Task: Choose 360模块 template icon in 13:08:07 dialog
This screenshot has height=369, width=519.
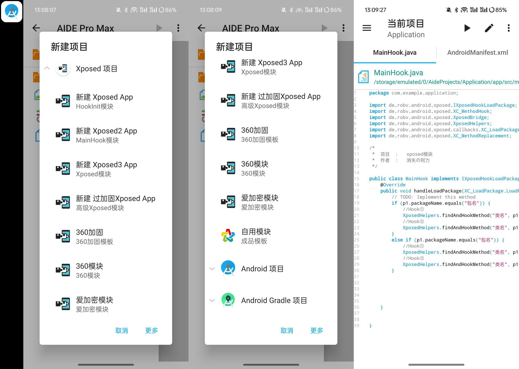Action: pos(63,270)
